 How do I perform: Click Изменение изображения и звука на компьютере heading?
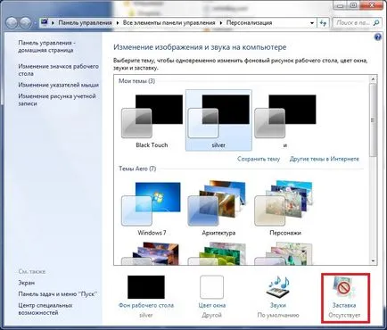click(200, 47)
